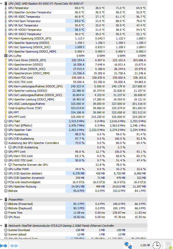Click the elapsed time 1:20:48 display
This screenshot has height=249, width=173.
coord(145,245)
